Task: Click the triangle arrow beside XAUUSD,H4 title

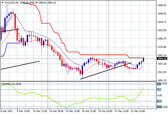Action: click(2, 2)
